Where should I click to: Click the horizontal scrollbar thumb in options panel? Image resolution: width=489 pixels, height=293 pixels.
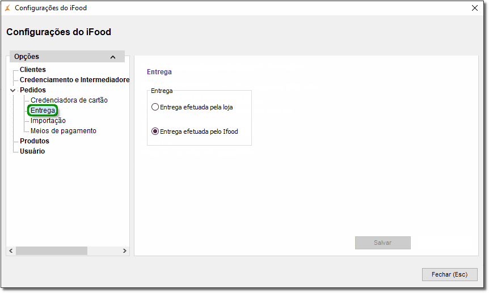[x=51, y=250]
